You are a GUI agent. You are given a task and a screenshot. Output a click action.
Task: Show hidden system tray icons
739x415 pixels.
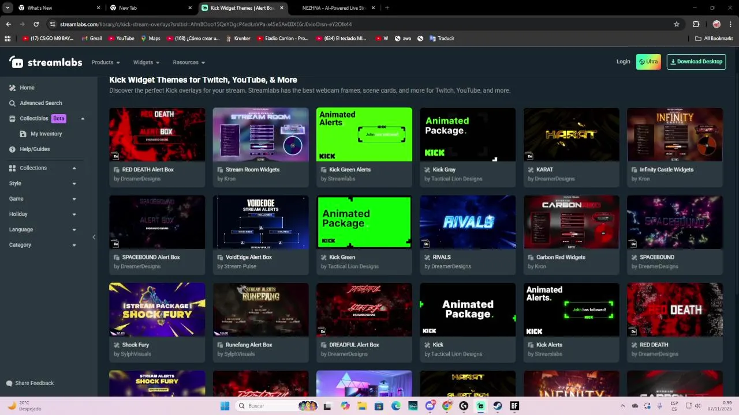point(622,406)
